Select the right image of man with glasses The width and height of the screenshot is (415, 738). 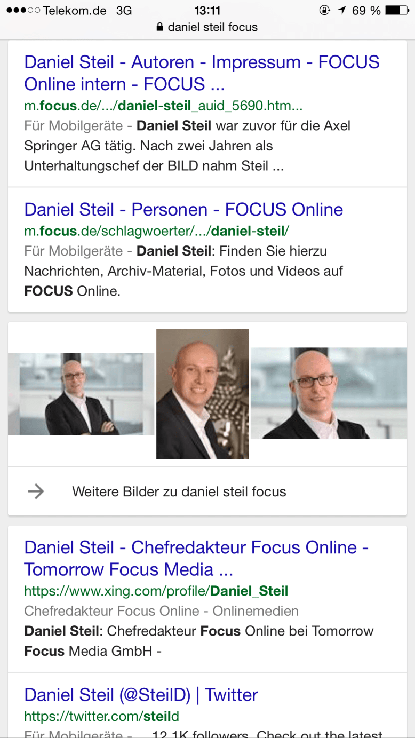329,393
